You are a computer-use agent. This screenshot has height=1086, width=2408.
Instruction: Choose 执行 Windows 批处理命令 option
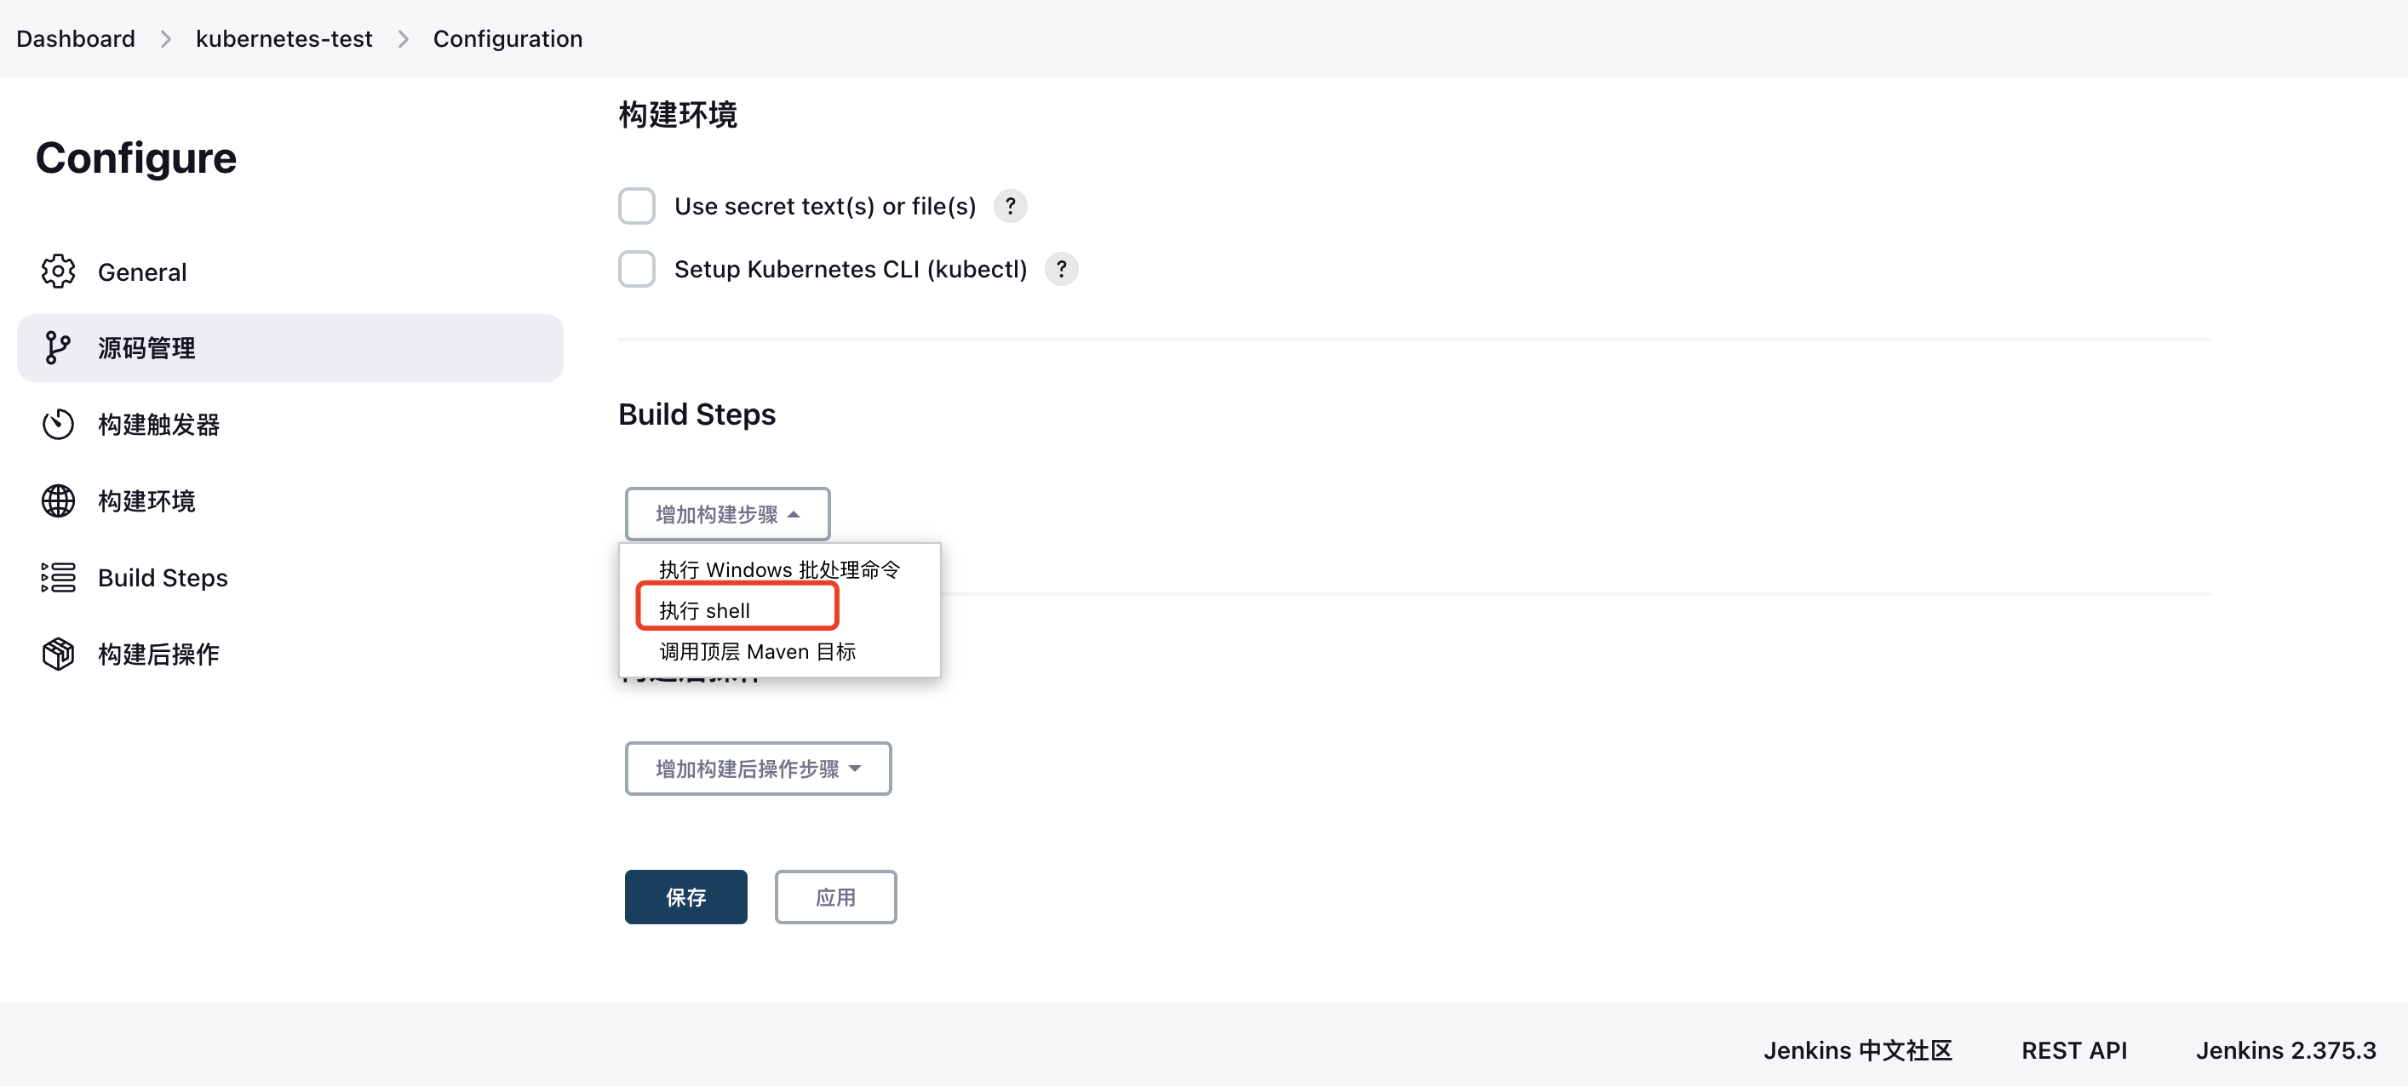[x=778, y=569]
